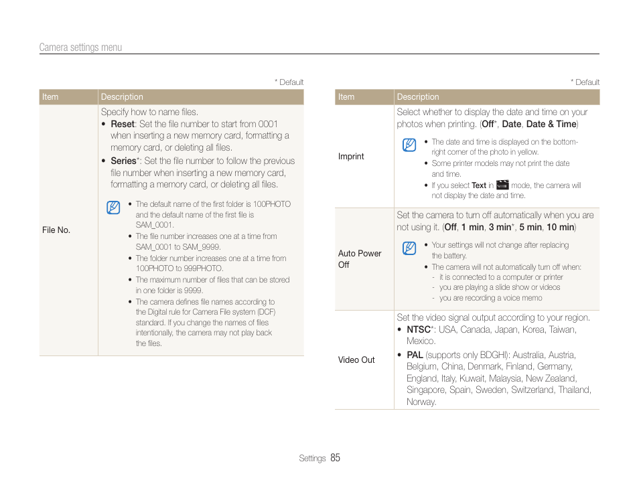
Task: Click the 'Settings' footer label
Action: click(312, 459)
